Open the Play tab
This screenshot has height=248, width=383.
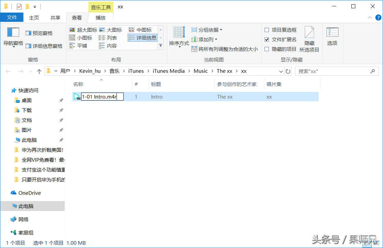click(101, 18)
